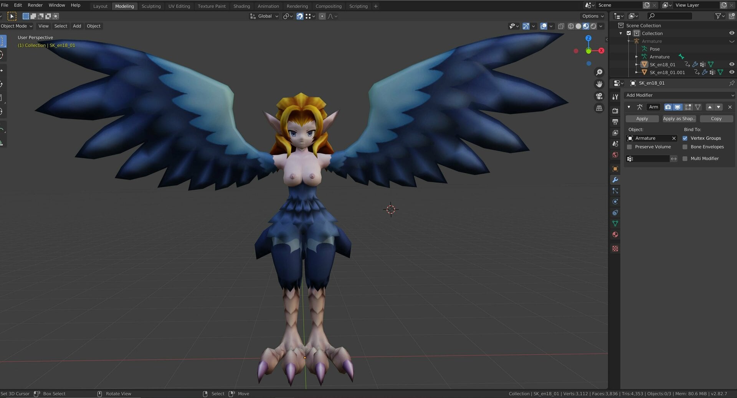Collapse the Armature modifier panel

pos(629,107)
